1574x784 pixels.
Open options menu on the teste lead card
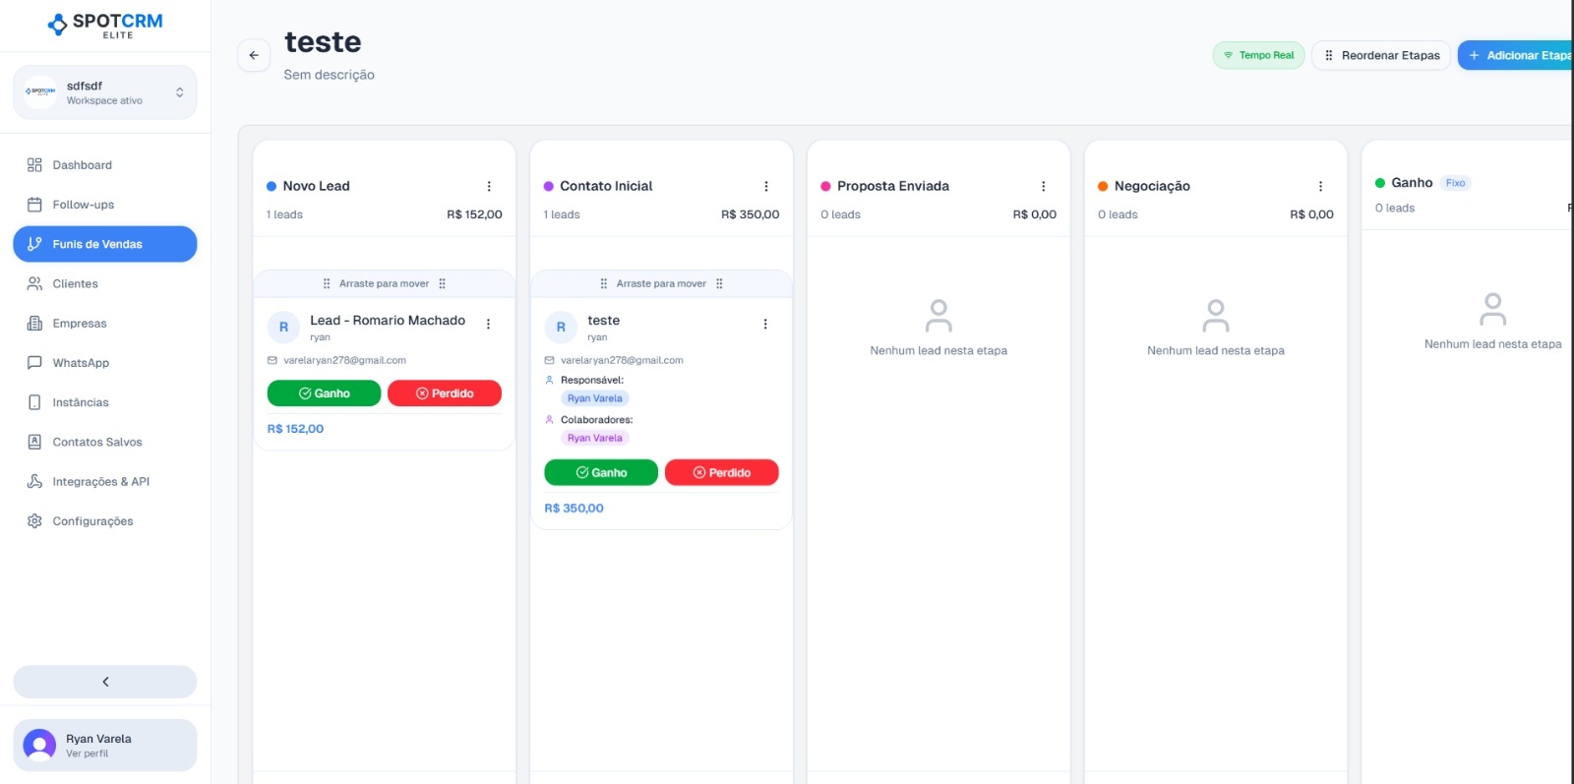[x=765, y=324]
